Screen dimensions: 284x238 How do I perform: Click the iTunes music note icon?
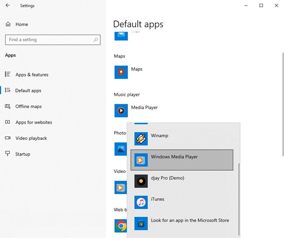tap(141, 202)
